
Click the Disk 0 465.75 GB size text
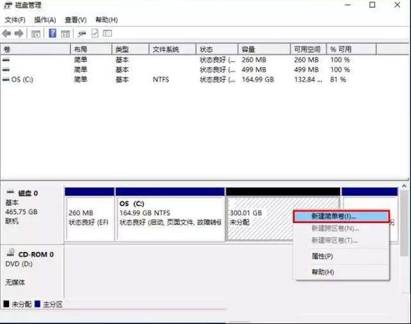click(x=21, y=212)
